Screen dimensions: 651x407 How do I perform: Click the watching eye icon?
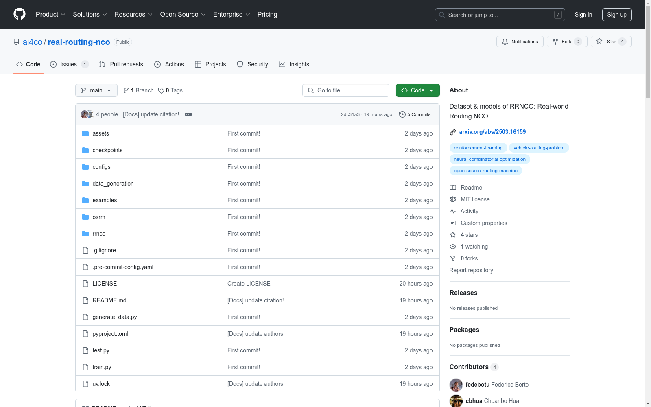click(453, 247)
